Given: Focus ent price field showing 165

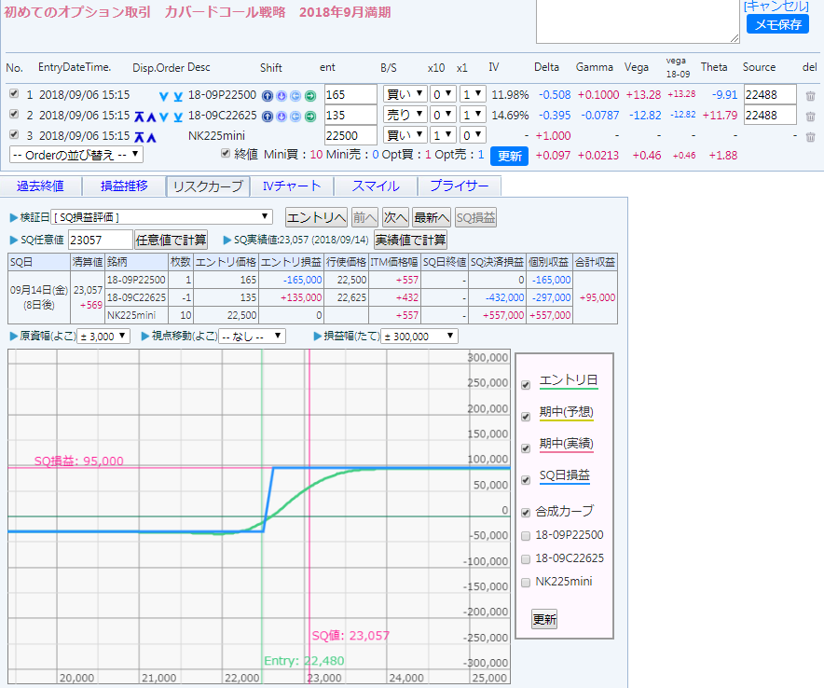Looking at the screenshot, I should pyautogui.click(x=350, y=94).
